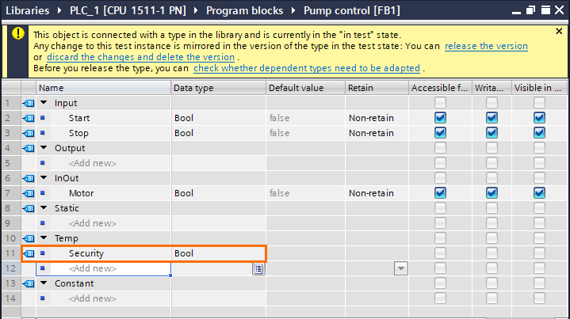The width and height of the screenshot is (570, 319).
Task: Click the arrow after Libraries in breadcrumb
Action: (x=59, y=10)
